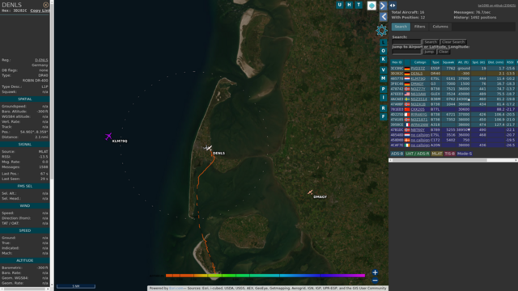Select the B38M aircraft table row
518x291 pixels.
tap(453, 99)
